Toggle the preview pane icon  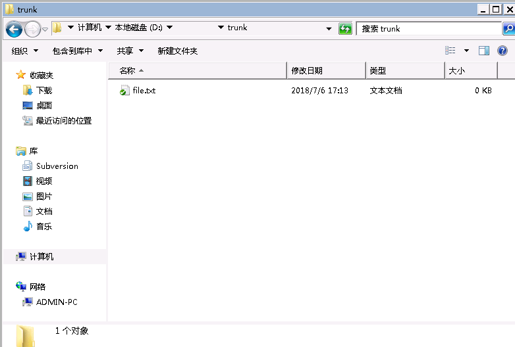(484, 51)
